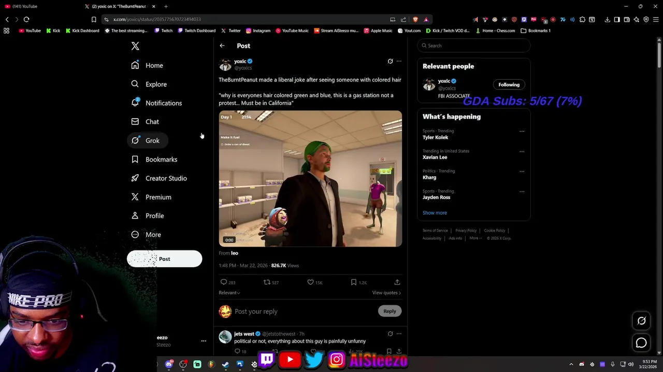663x372 pixels.
Task: Click the repost icon with 527 reposts
Action: [x=267, y=282]
